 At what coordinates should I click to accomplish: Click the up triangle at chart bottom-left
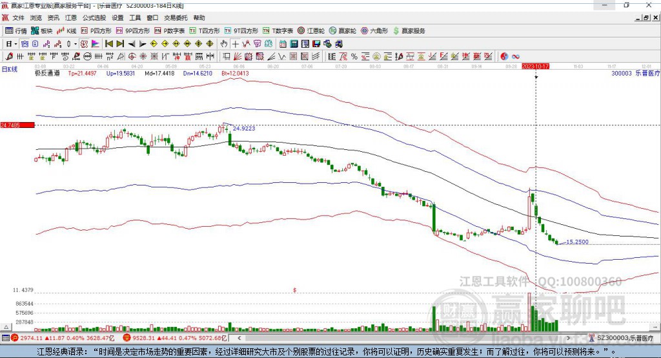point(6,327)
